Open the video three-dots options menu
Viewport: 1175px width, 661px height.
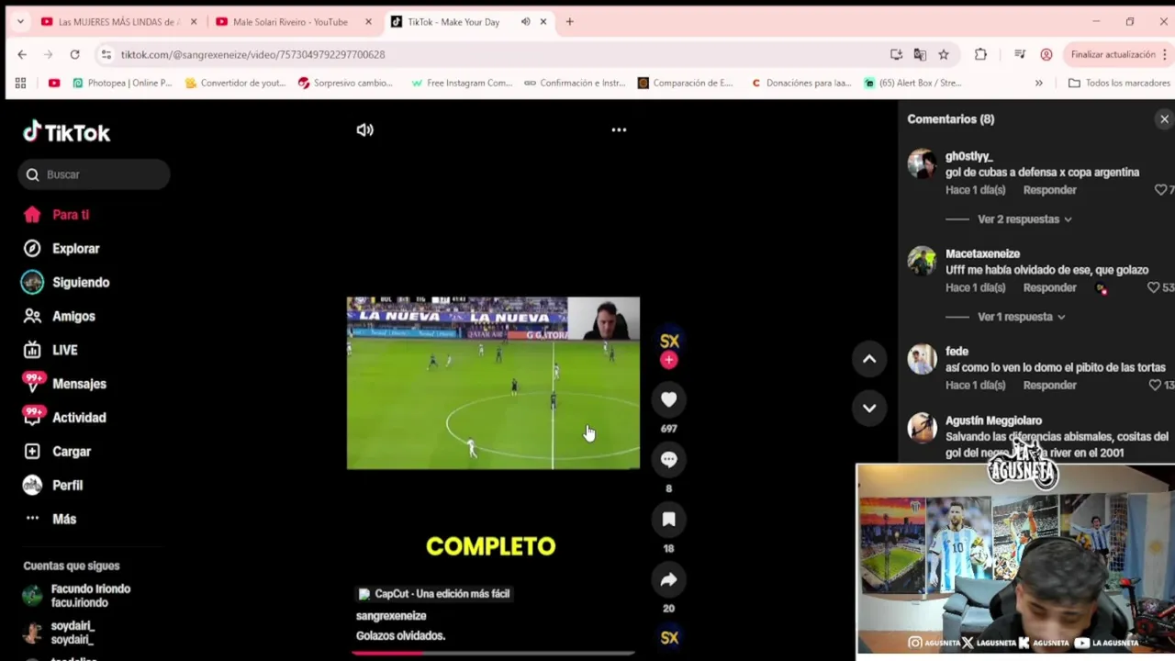[x=619, y=129]
